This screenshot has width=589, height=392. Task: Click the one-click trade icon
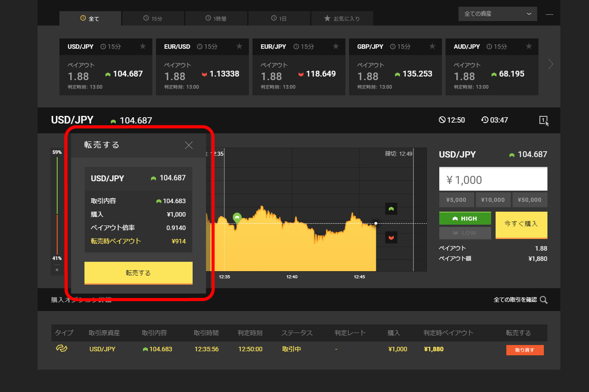click(543, 120)
